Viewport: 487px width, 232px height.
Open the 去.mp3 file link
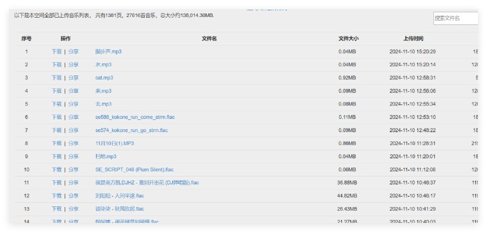(103, 104)
